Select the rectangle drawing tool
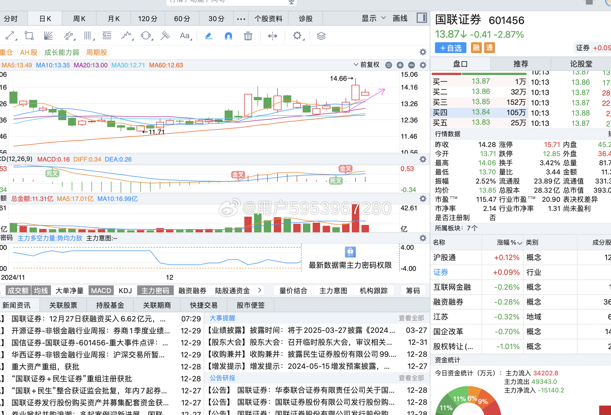Screen dimensions: 611x415 click(x=29, y=36)
